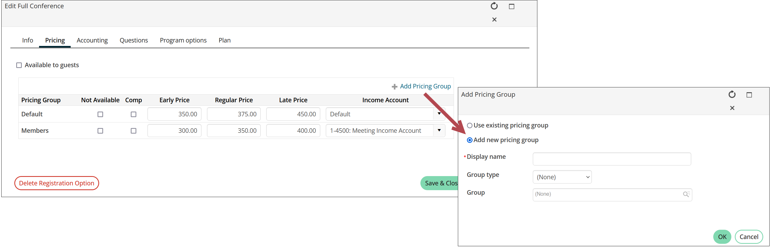Maximize the Edit Full Conference window
Viewport: 772px width, 247px height.
pyautogui.click(x=512, y=6)
